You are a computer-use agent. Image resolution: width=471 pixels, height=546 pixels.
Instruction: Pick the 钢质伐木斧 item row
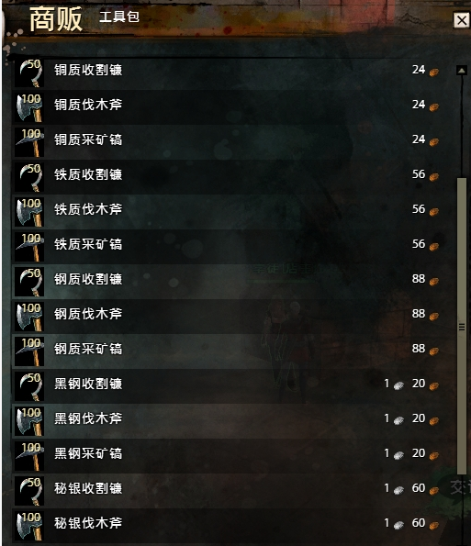tap(228, 317)
